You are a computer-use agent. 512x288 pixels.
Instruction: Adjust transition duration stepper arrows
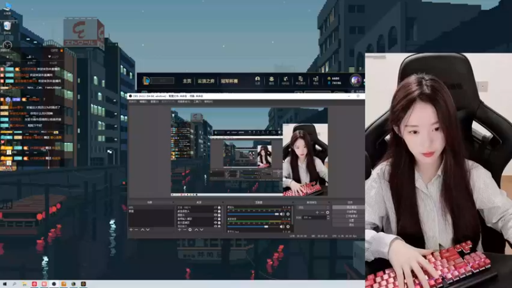[x=328, y=218]
